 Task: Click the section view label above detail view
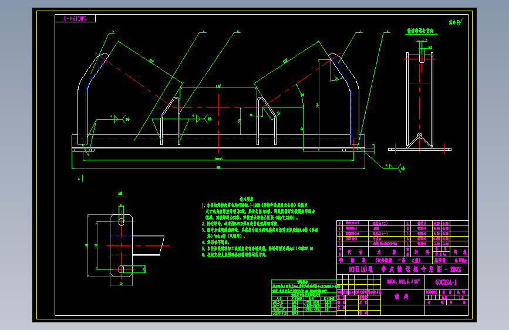pos(120,194)
